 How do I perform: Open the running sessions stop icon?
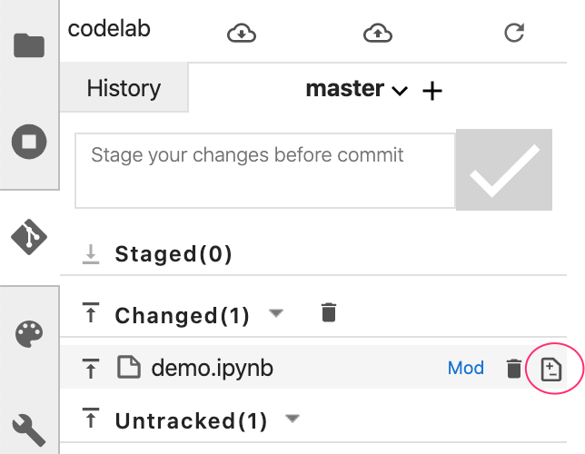[29, 141]
